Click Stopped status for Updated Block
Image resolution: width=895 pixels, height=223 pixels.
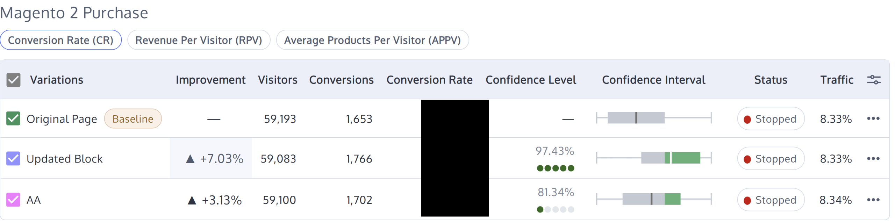(x=770, y=159)
